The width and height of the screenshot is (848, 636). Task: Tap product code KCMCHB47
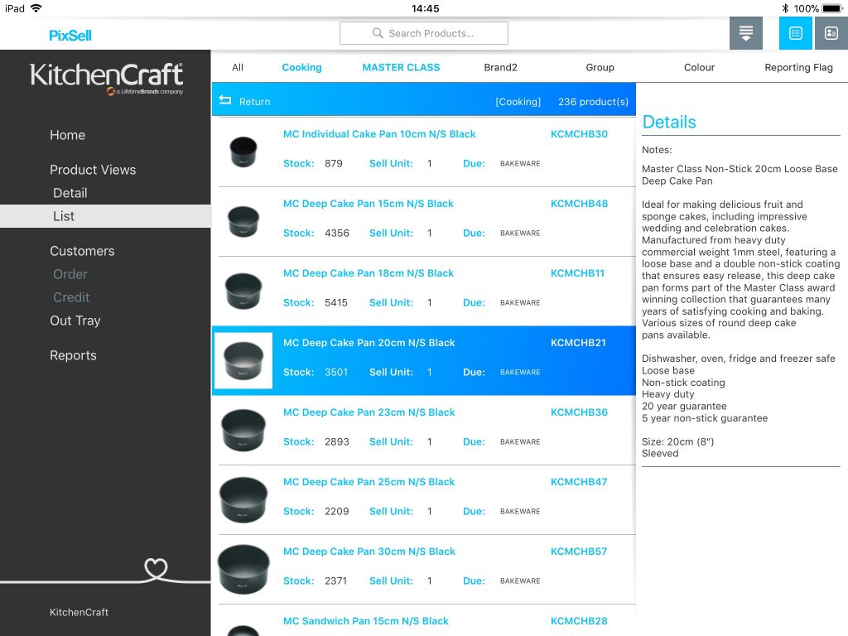pos(579,482)
